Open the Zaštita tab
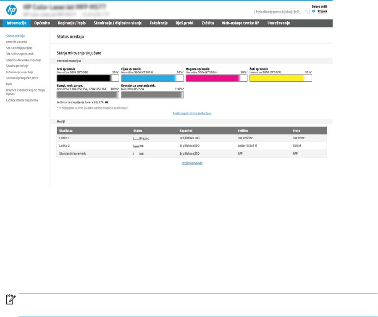Image resolution: width=378 pixels, height=317 pixels. tap(207, 23)
